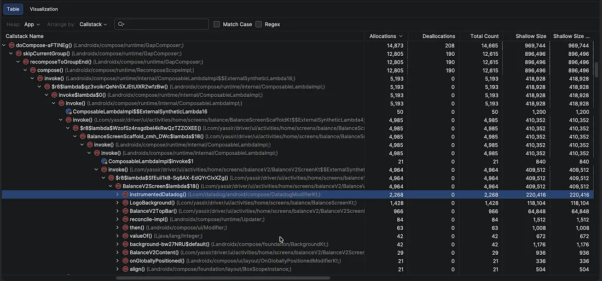The width and height of the screenshot is (602, 281).
Task: Click the method icon of doCompose-aFTiNEg()
Action: coord(11,45)
